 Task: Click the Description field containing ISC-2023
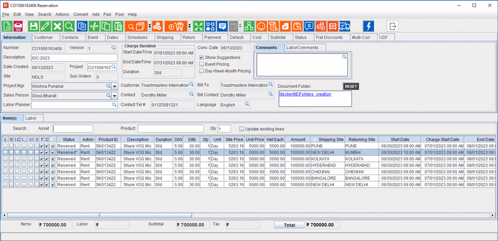pos(74,57)
